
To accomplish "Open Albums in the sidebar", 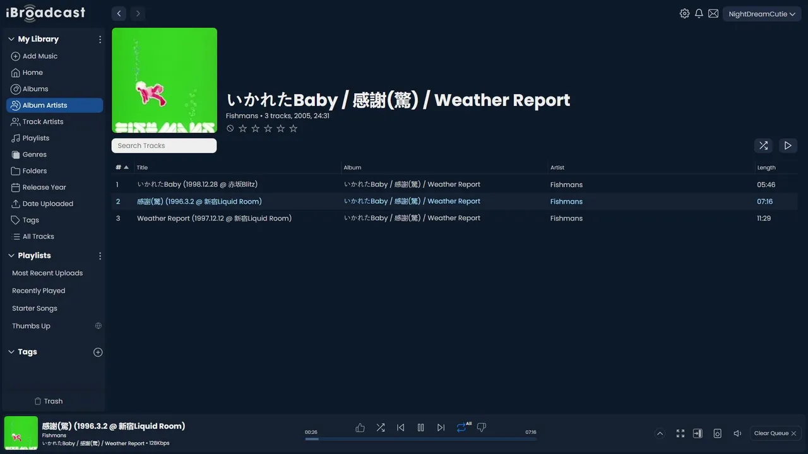I will [x=54, y=89].
